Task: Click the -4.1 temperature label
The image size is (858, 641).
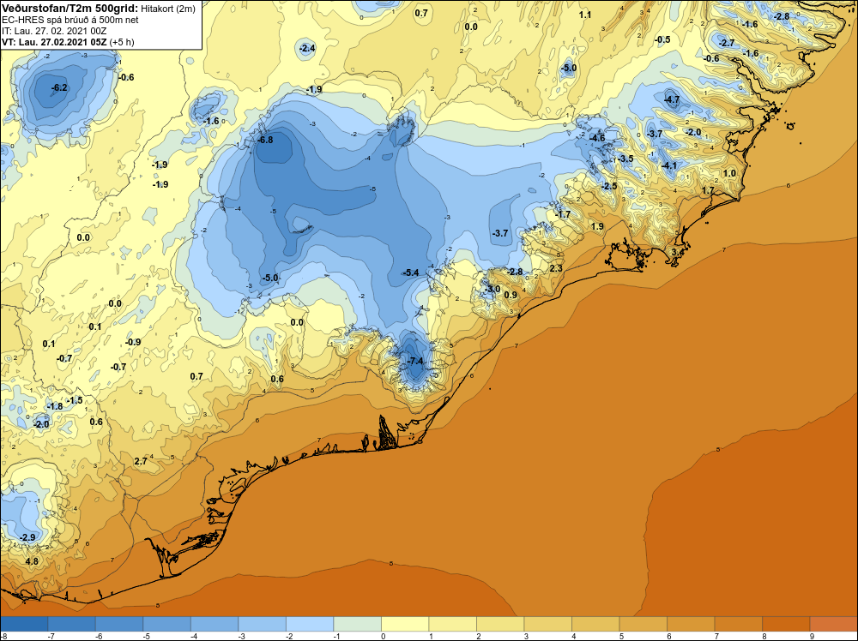Action: pos(668,165)
